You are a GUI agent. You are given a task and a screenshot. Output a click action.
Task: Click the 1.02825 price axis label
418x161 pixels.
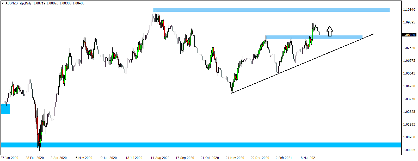tap(409, 112)
